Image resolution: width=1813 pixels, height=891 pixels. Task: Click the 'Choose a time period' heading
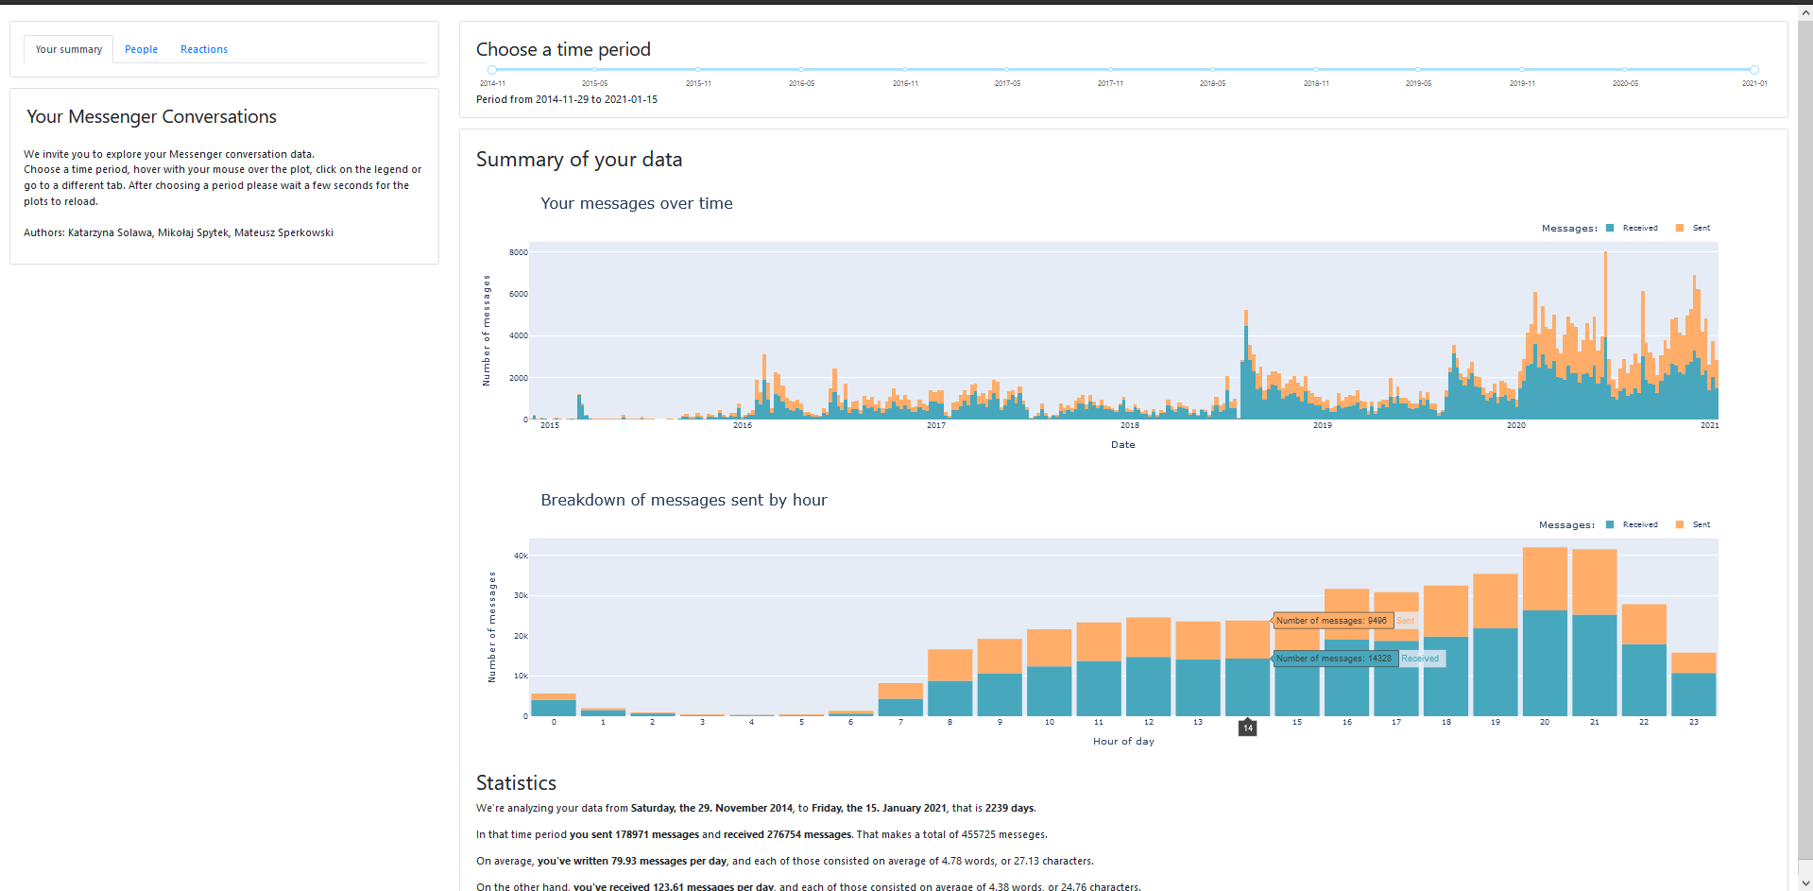click(x=563, y=49)
